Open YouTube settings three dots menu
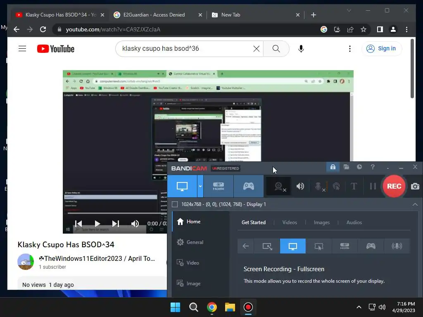This screenshot has height=317, width=423. point(349,49)
